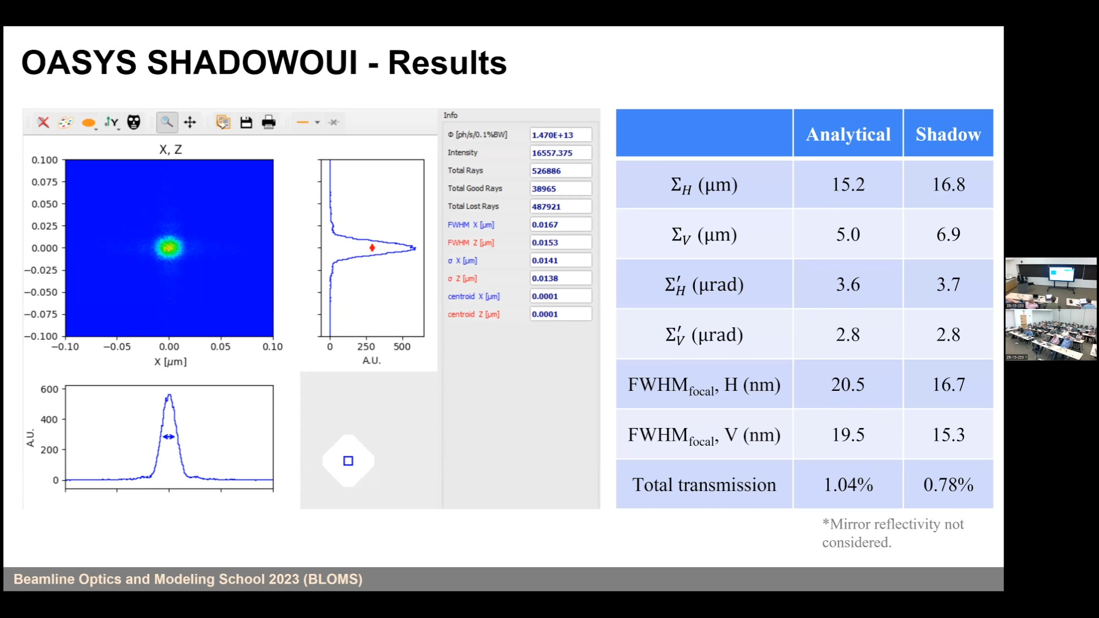Click the Intensity value field 16557.375
1099x618 pixels.
tap(560, 153)
